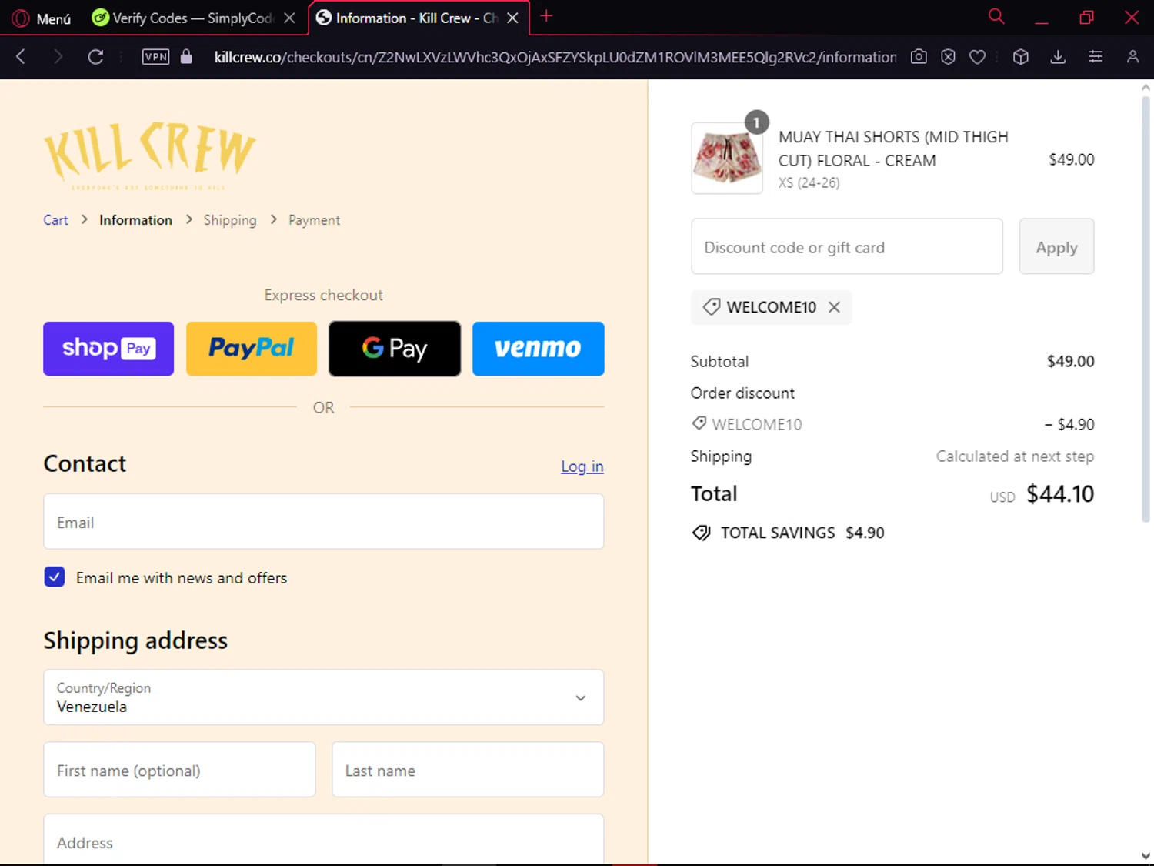
Task: Open the easy setup sliders icon
Action: coord(1096,56)
